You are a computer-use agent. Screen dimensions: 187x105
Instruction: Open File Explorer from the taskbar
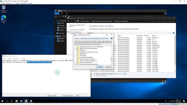[x=17, y=101]
